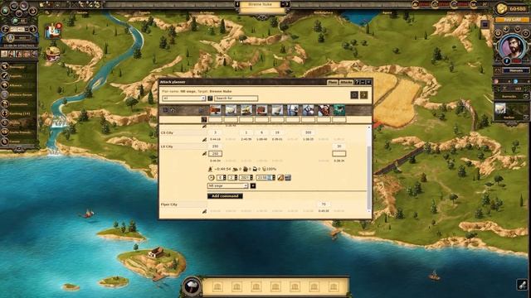The height and width of the screenshot is (298, 531).
Task: Select the red-haired mythical unit icon
Action: [324, 110]
